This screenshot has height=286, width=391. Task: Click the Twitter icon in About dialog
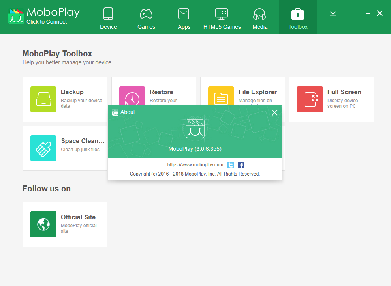pyautogui.click(x=231, y=164)
